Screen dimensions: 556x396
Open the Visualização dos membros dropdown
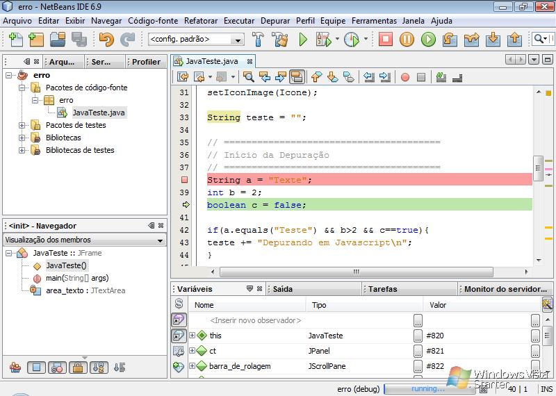pos(84,240)
